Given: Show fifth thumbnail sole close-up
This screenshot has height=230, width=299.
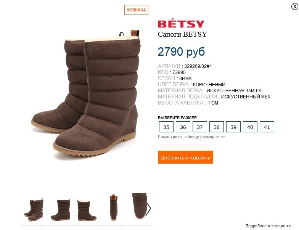Looking at the screenshot, I should point(139,206).
